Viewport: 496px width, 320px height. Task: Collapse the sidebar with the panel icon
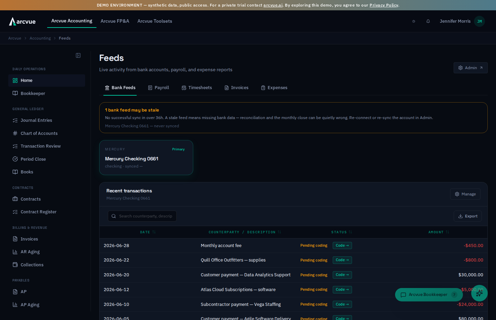[x=78, y=55]
